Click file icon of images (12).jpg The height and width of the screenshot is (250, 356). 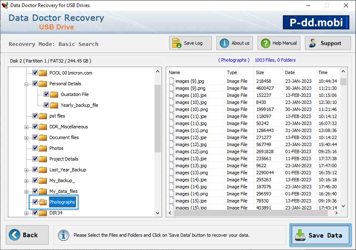pyautogui.click(x=172, y=144)
